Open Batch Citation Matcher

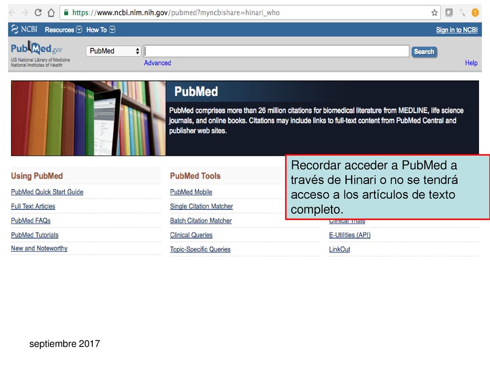pos(201,220)
